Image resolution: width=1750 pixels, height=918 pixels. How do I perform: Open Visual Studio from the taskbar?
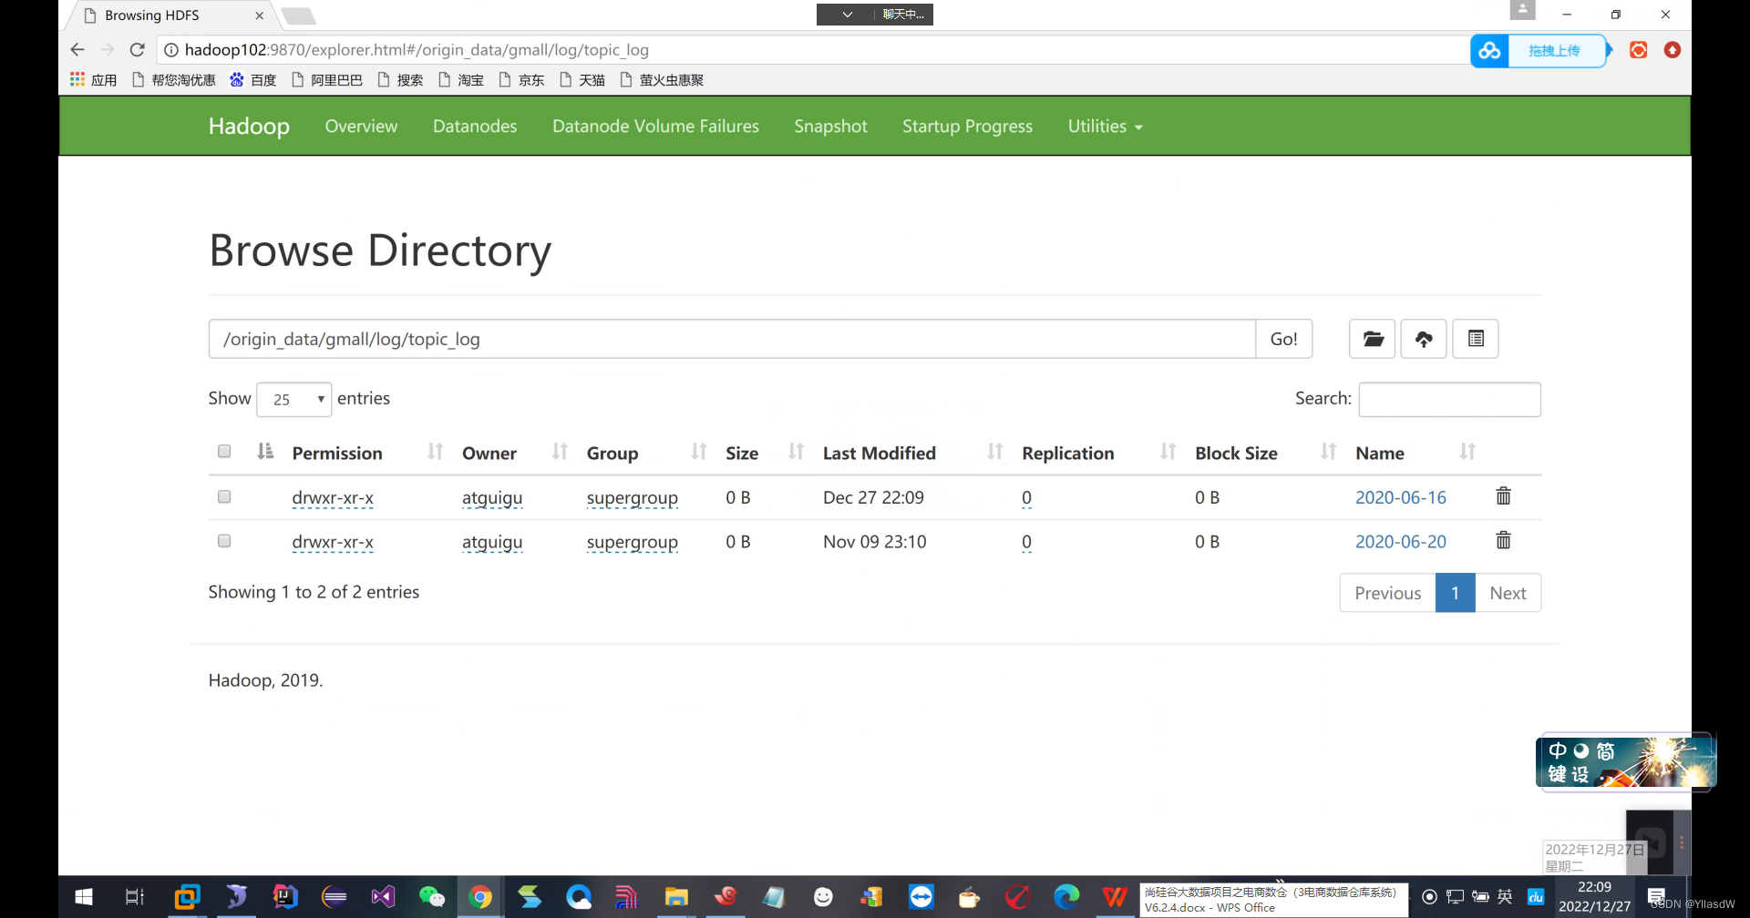[x=382, y=897]
